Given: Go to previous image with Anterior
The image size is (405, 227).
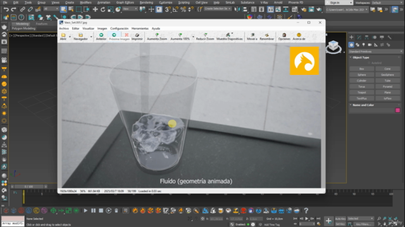Looking at the screenshot, I should pos(101,37).
